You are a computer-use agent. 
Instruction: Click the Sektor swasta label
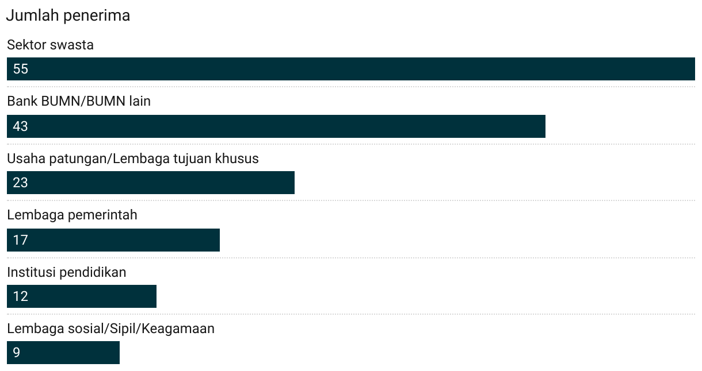[x=50, y=45]
